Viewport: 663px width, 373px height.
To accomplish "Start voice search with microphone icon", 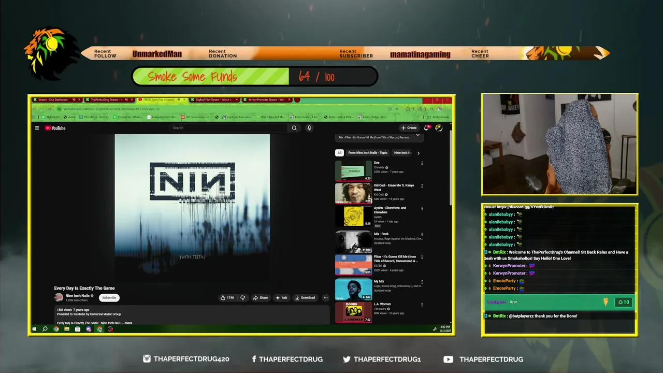I will [x=309, y=128].
